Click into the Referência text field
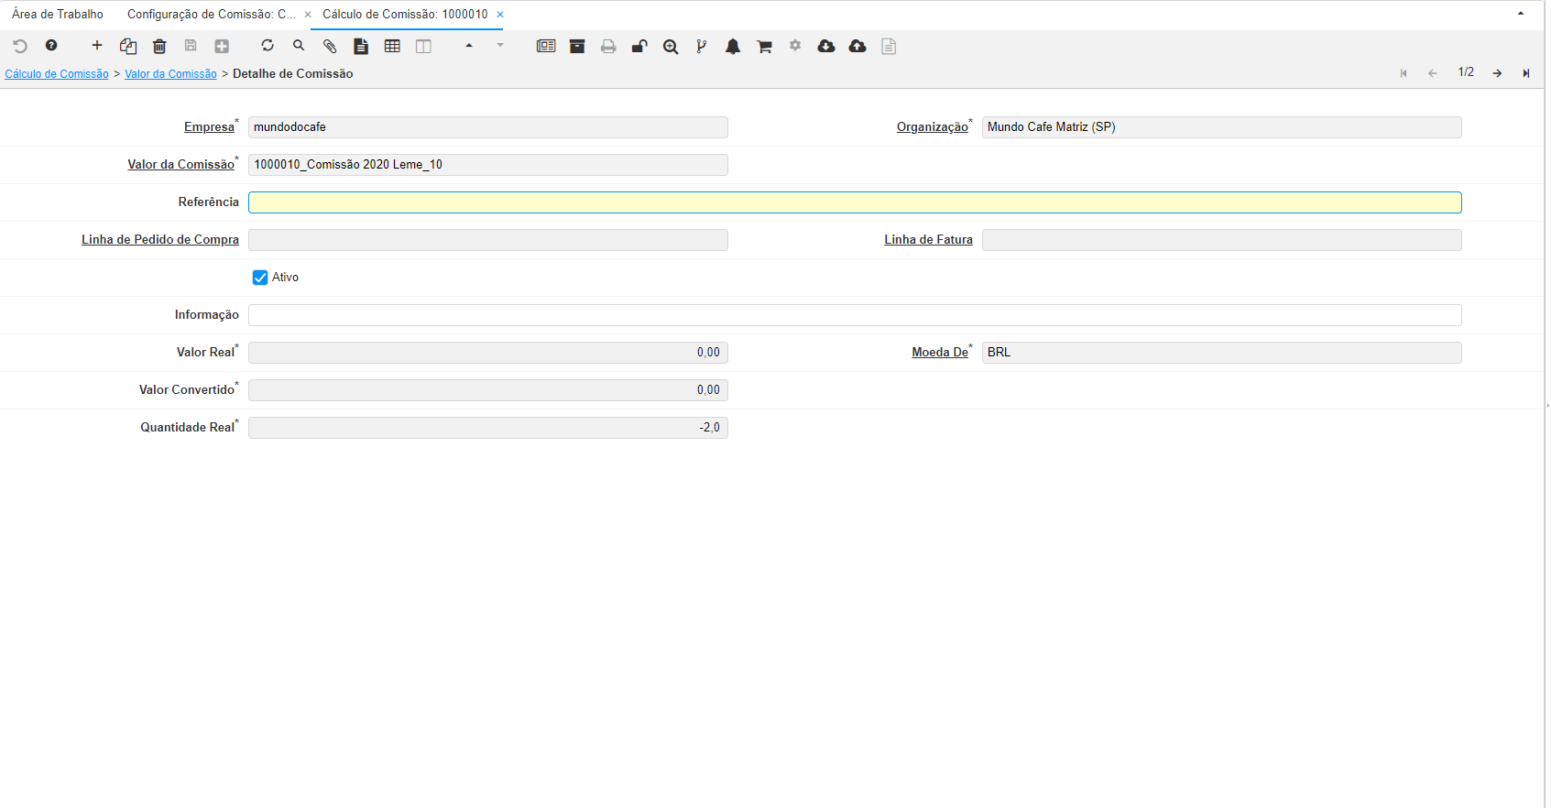The width and height of the screenshot is (1551, 808). (x=854, y=202)
